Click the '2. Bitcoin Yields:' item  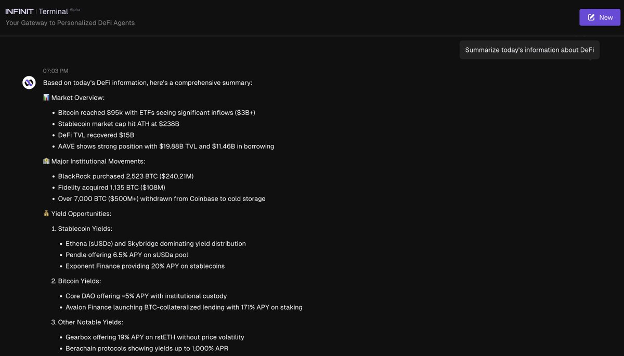tap(77, 281)
